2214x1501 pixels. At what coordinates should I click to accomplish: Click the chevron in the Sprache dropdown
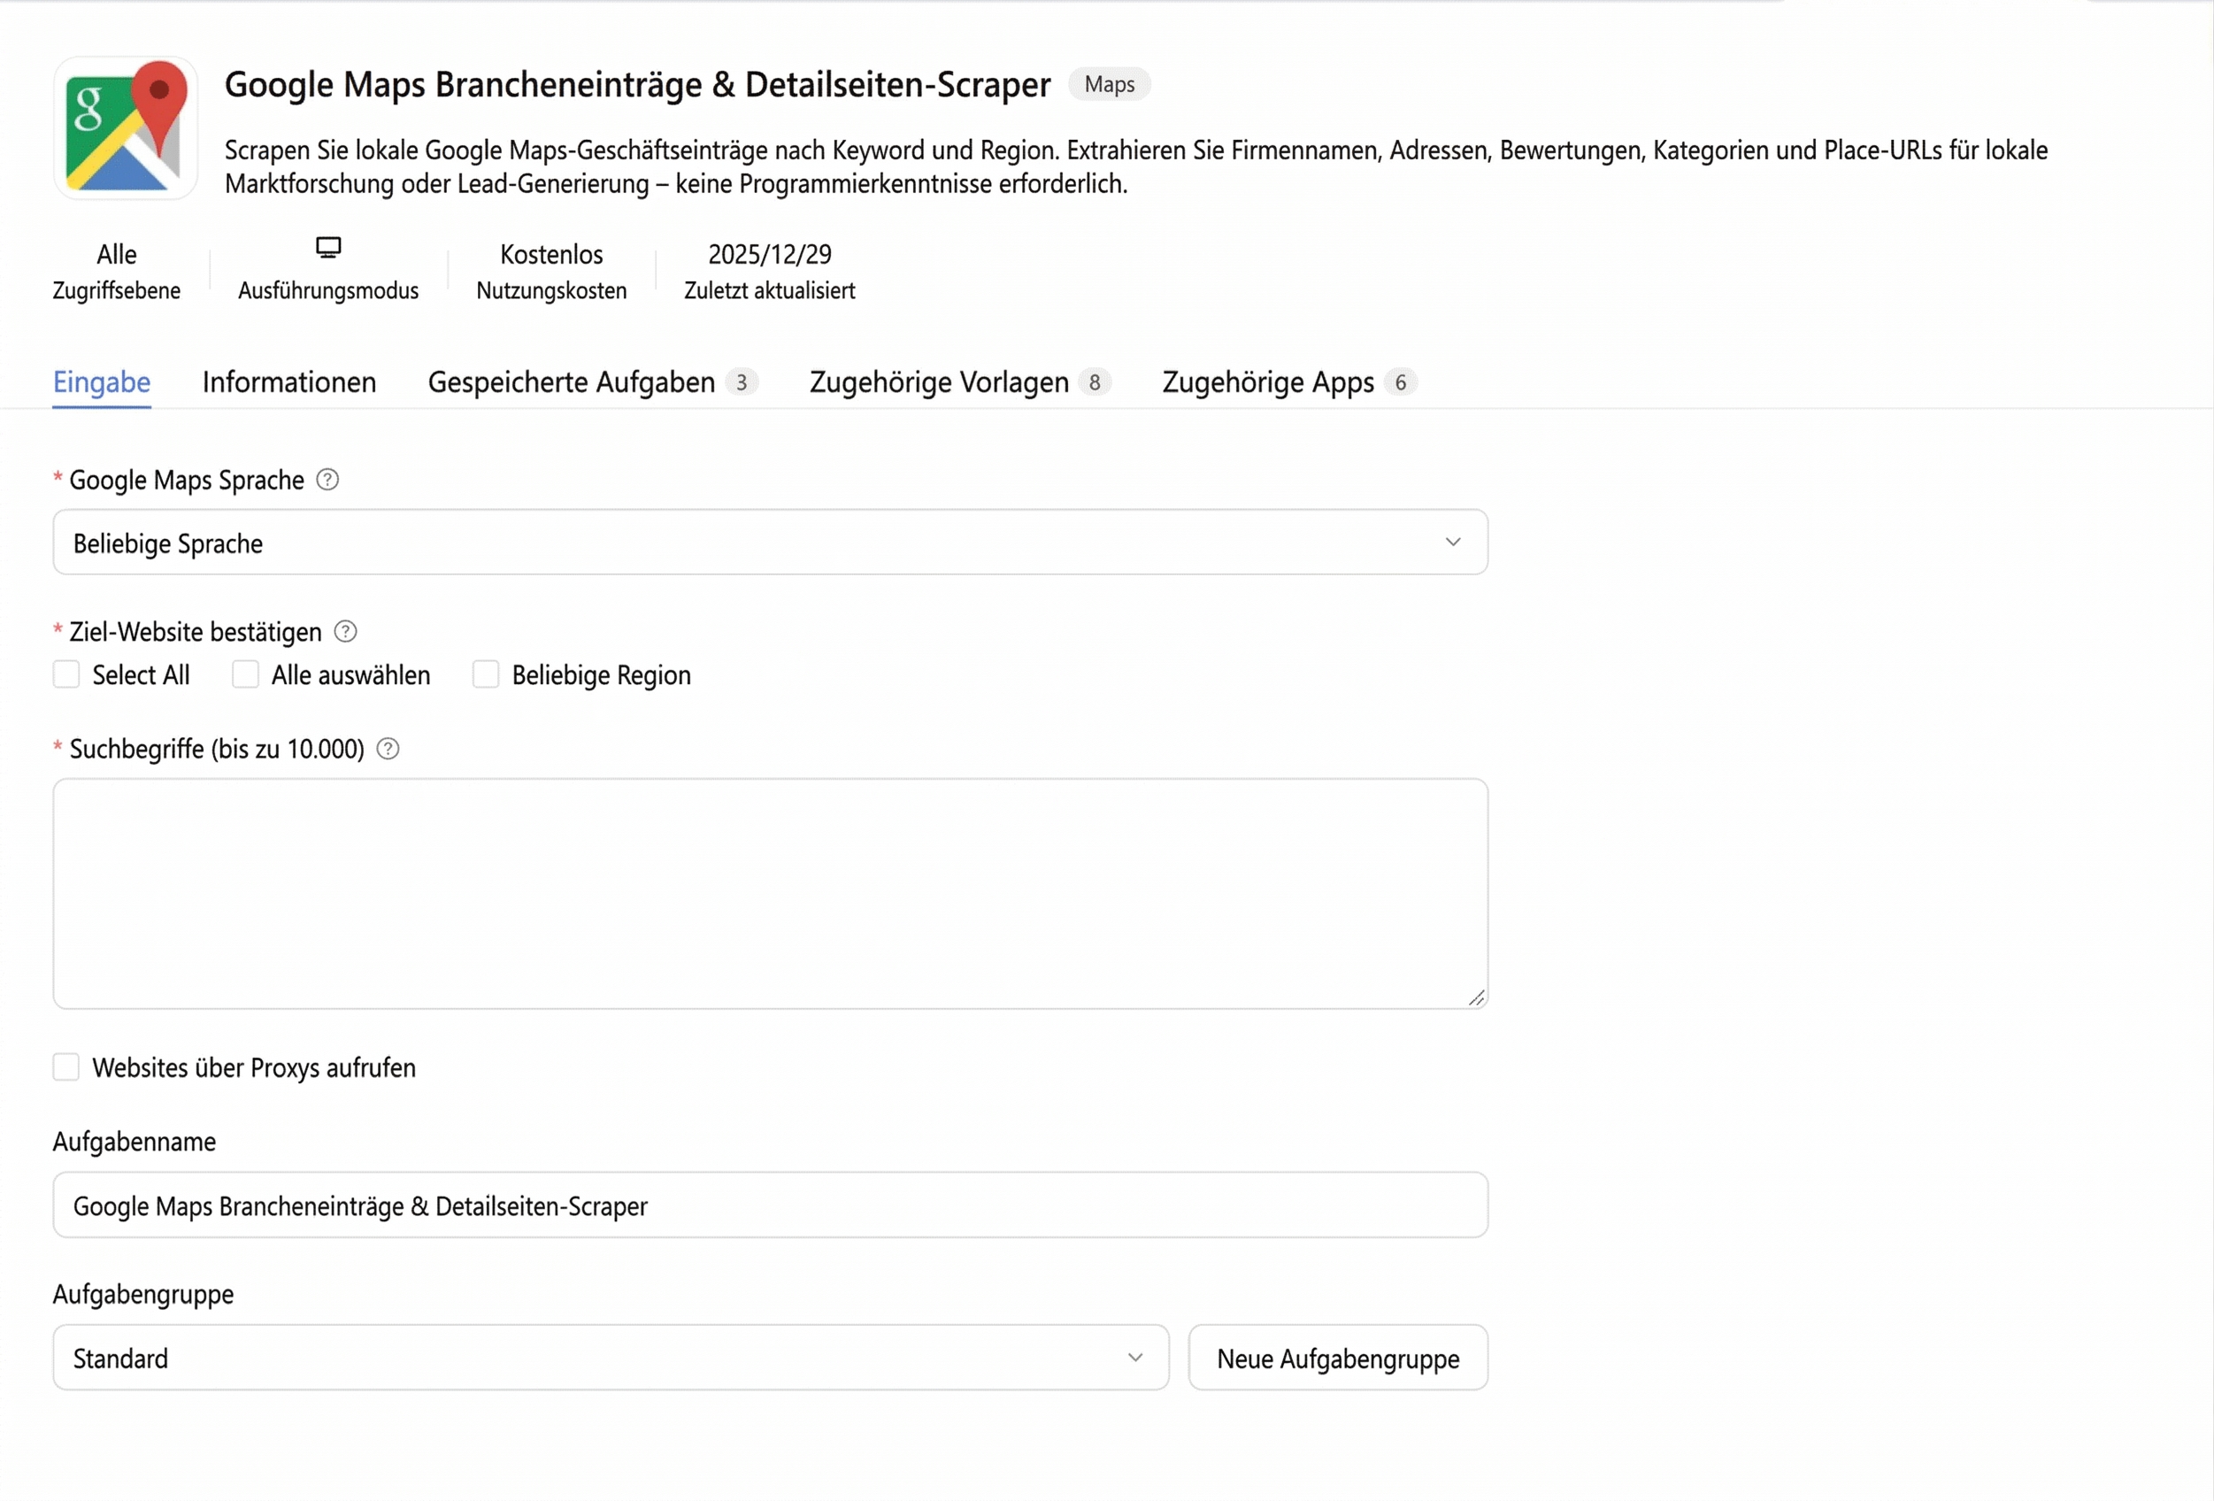click(x=1453, y=542)
